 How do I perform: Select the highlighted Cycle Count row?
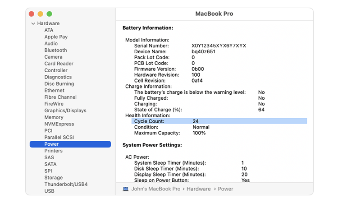(219, 121)
